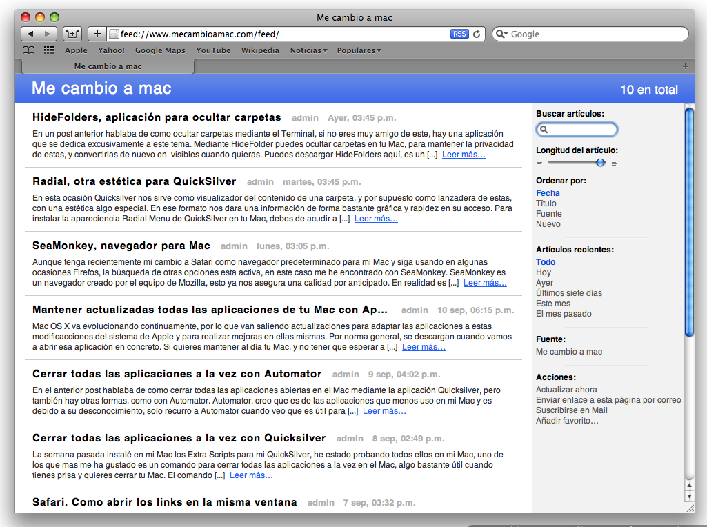Open the YouTube bookmark
The width and height of the screenshot is (707, 527).
point(213,50)
